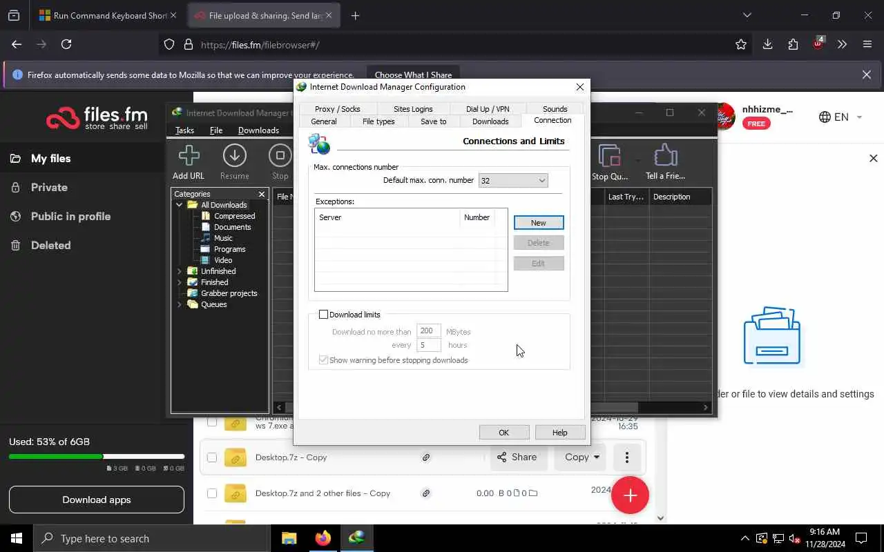884x552 pixels.
Task: Click Add URL icon in IDM toolbar
Action: (189, 156)
